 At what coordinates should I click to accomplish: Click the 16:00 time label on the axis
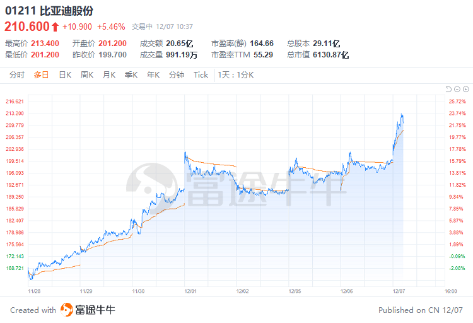coord(451,291)
